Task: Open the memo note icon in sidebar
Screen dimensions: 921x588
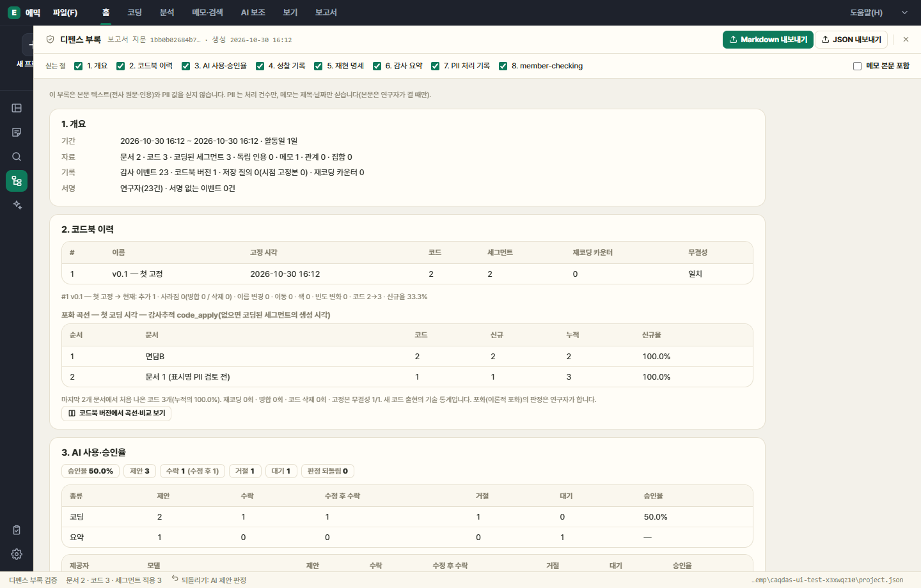Action: point(17,132)
